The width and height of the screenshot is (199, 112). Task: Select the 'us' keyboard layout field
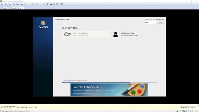tap(150, 22)
